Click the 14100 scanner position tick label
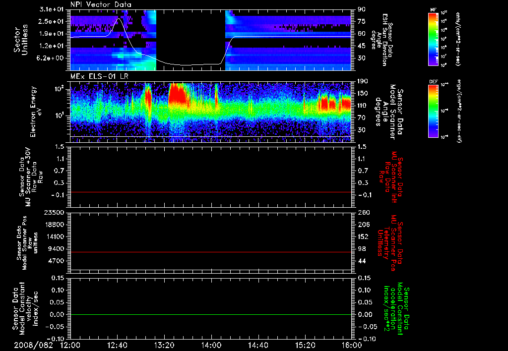This screenshot has width=508, height=351. [55, 236]
